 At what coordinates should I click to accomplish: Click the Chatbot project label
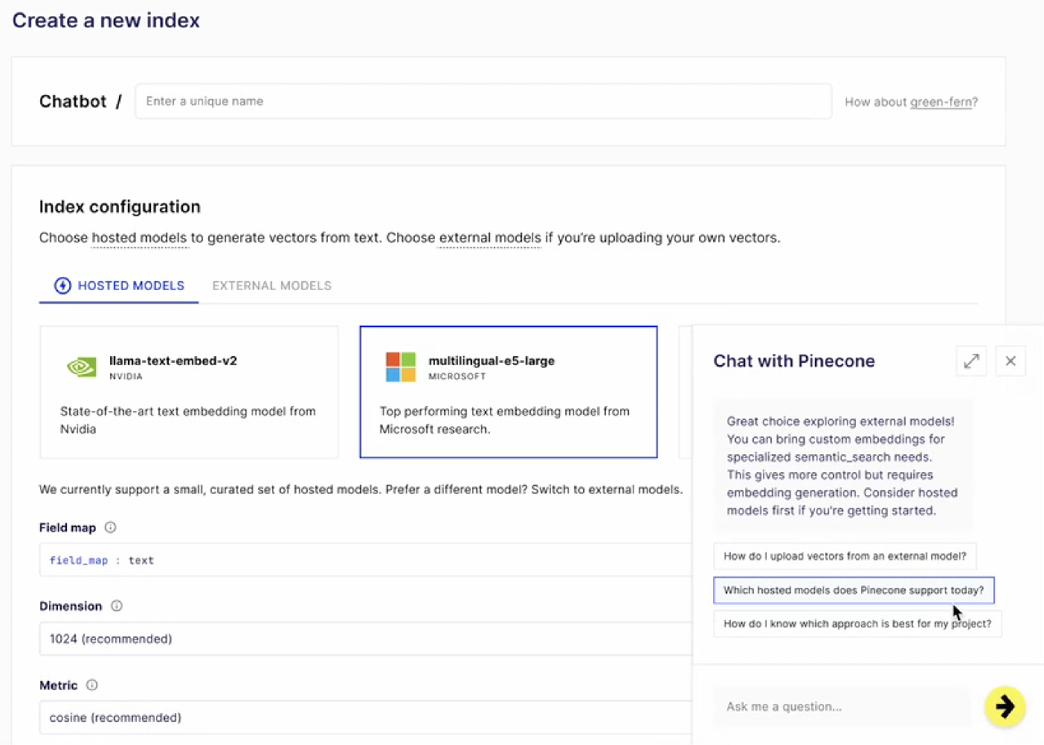(x=73, y=101)
